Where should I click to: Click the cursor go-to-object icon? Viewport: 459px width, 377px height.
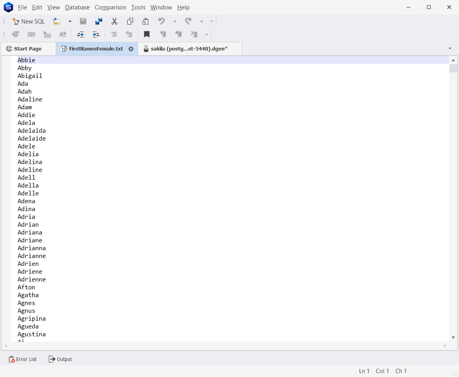[x=47, y=34]
